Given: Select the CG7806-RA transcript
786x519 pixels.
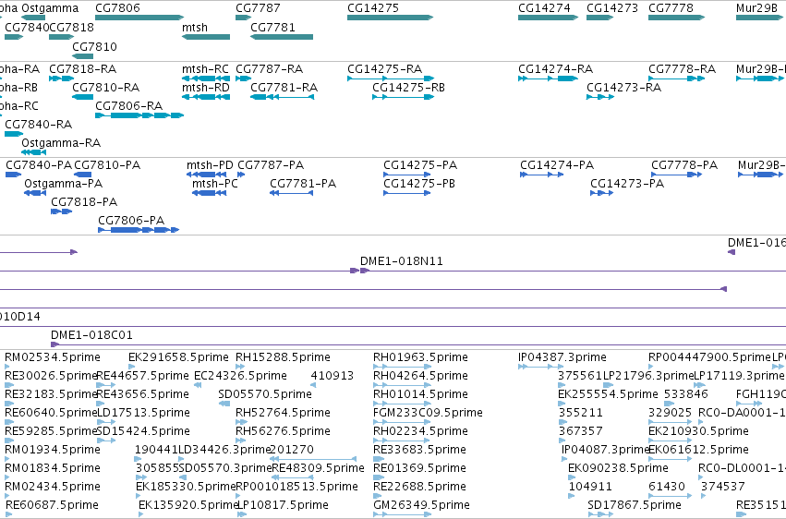Looking at the screenshot, I should coord(139,115).
